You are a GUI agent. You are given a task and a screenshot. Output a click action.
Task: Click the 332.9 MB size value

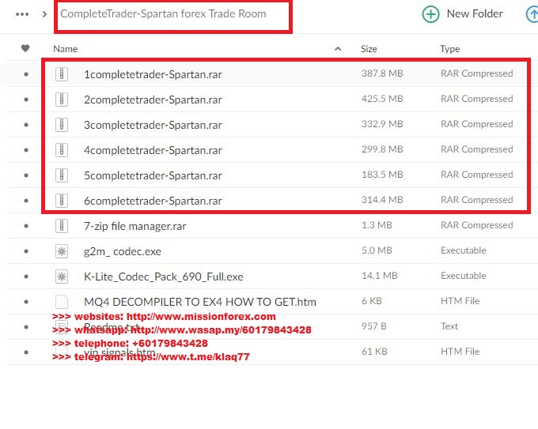coord(382,124)
